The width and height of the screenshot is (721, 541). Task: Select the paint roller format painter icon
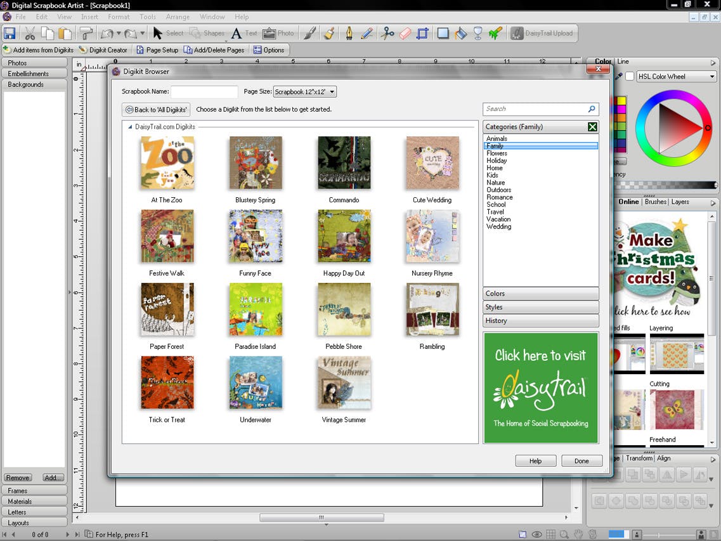tap(86, 33)
